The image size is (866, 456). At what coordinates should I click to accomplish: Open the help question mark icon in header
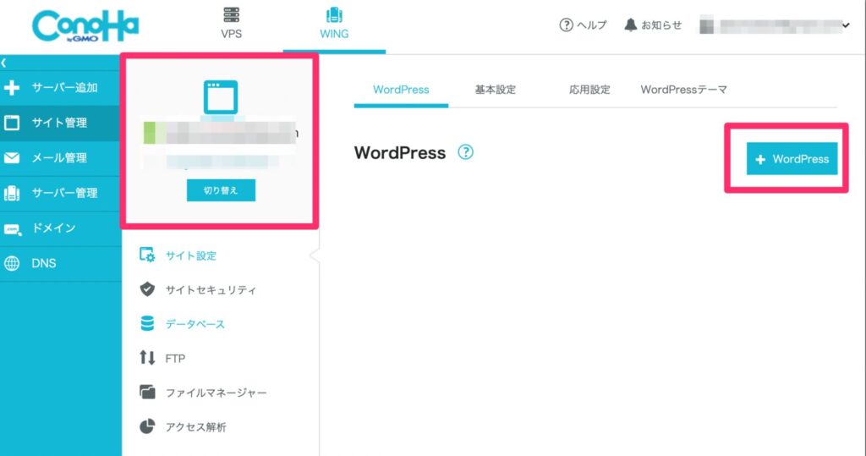[x=566, y=25]
